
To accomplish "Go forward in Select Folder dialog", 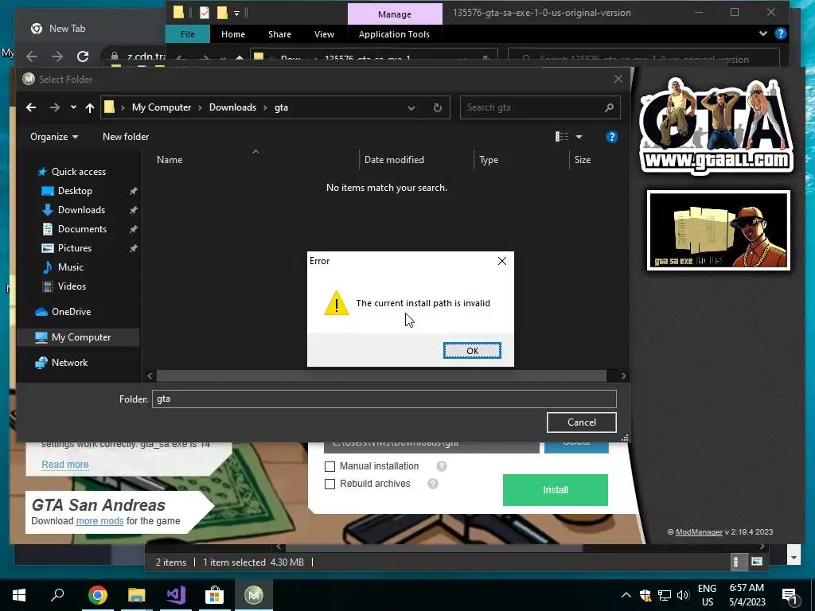I will (55, 107).
